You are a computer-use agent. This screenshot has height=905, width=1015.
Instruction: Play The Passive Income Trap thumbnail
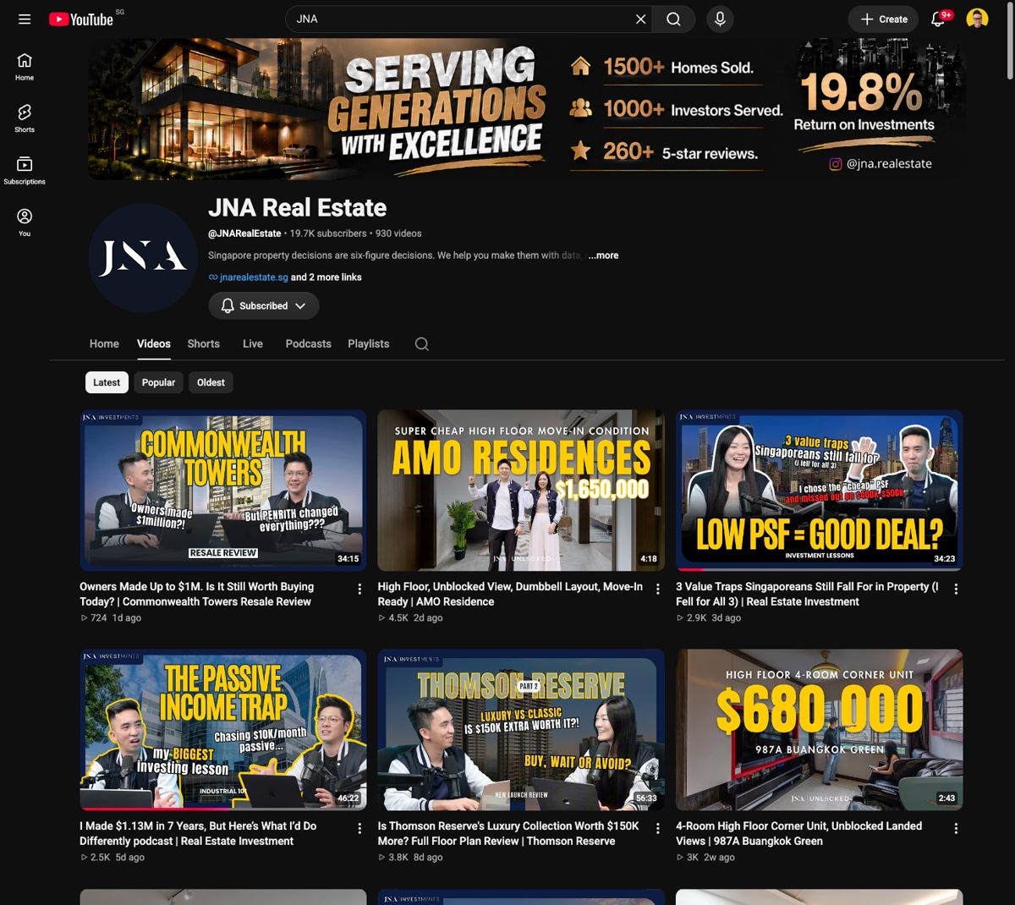(223, 729)
